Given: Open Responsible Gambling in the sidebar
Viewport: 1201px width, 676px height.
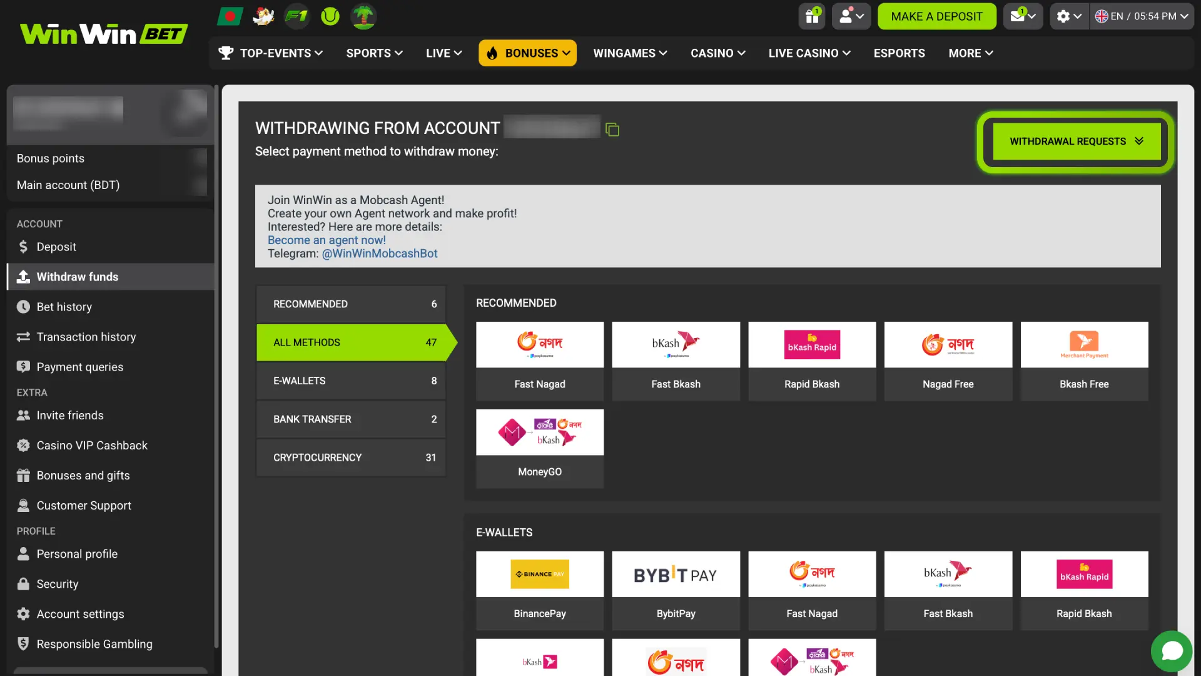Looking at the screenshot, I should click(x=110, y=644).
